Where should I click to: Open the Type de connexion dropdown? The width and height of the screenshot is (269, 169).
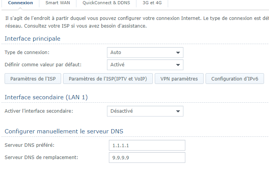[145, 53]
